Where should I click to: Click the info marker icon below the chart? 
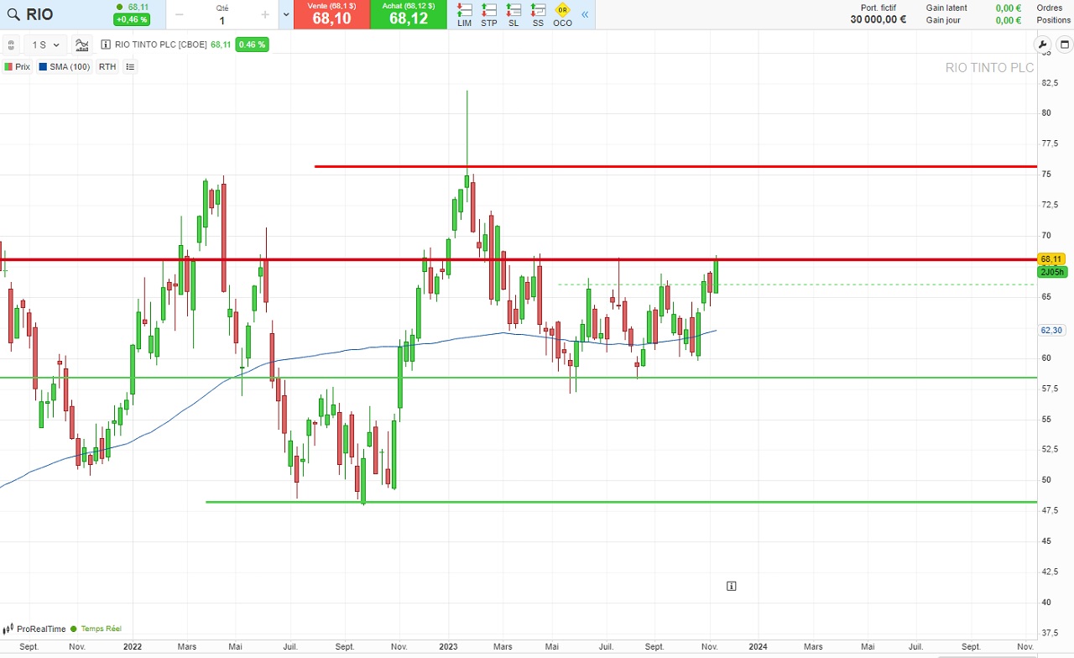click(731, 586)
